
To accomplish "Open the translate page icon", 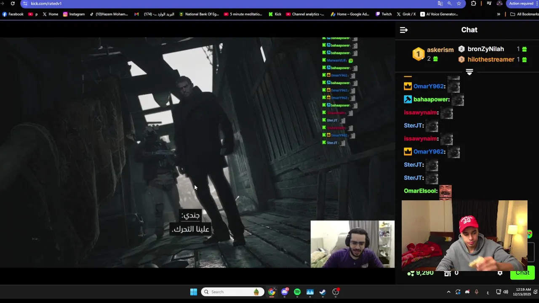I will pos(440,3).
